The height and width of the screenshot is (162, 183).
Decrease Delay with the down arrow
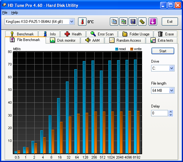pyautogui.click(x=171, y=115)
